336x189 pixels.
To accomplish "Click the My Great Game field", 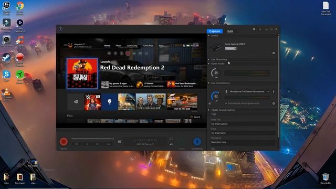I will 243,133.
